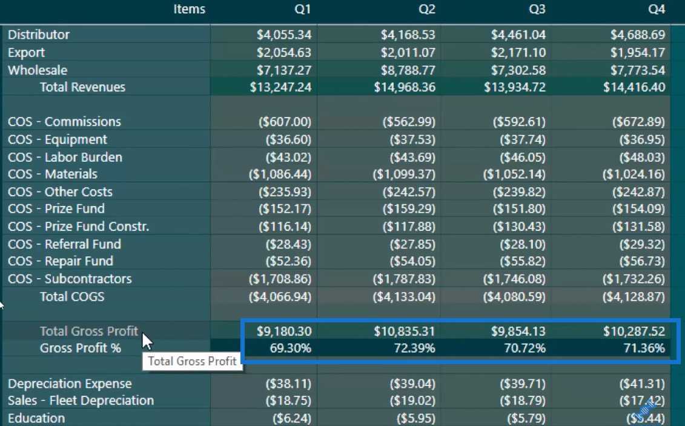
Task: Click the Wholesale row label
Action: click(x=38, y=70)
